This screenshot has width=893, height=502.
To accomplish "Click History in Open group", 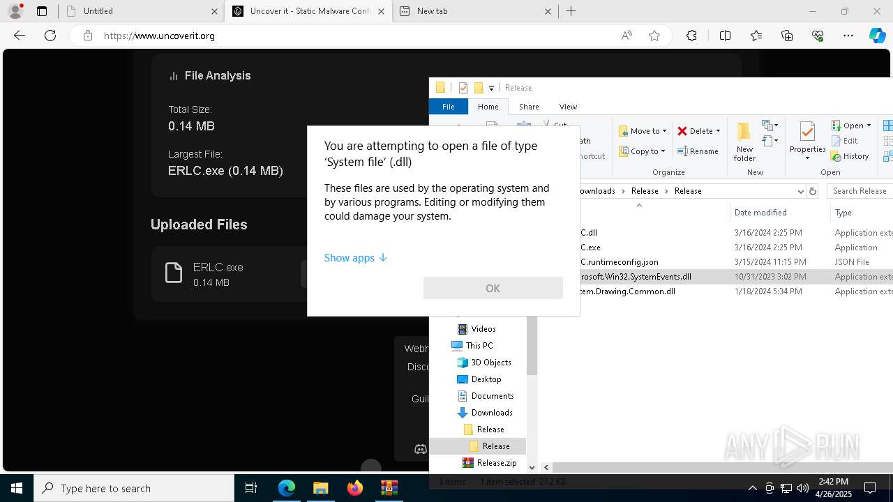I will (850, 156).
